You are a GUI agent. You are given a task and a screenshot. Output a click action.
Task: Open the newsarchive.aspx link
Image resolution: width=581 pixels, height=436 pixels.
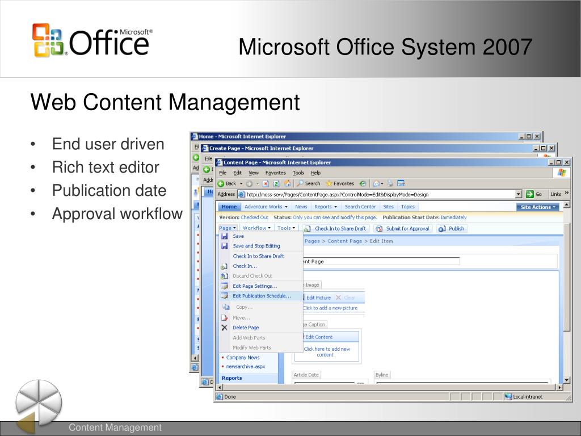click(246, 366)
